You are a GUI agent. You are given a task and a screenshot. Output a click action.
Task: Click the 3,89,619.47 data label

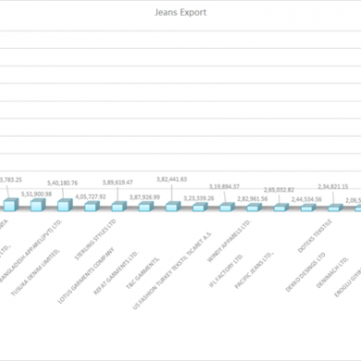click(118, 182)
